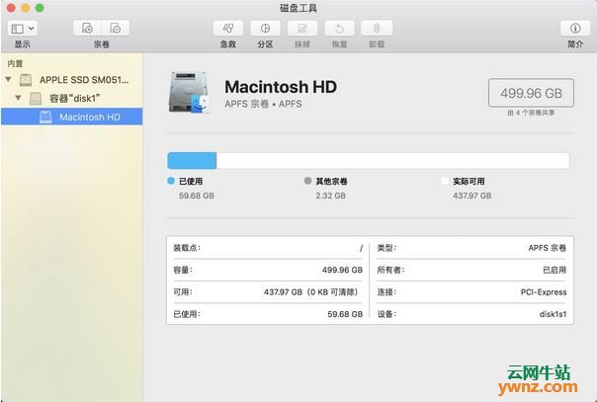
Task: Open the Partition (分区) tool
Action: 265,28
